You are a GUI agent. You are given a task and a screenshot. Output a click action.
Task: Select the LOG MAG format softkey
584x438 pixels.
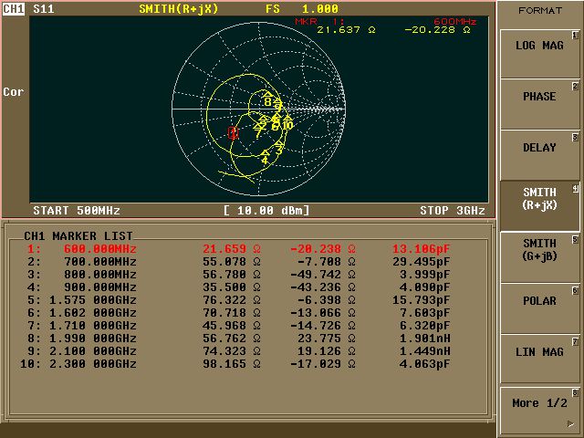coord(539,54)
